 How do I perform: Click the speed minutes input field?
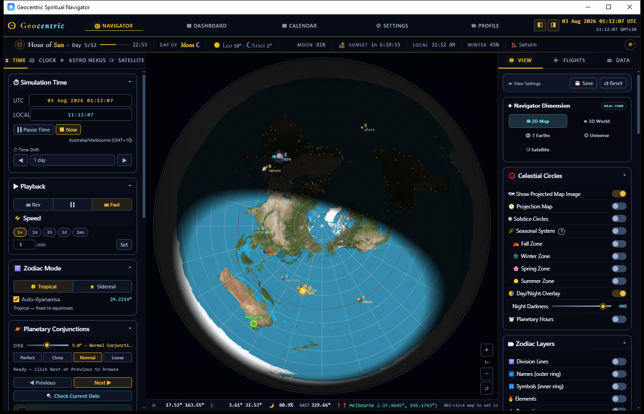pos(24,245)
